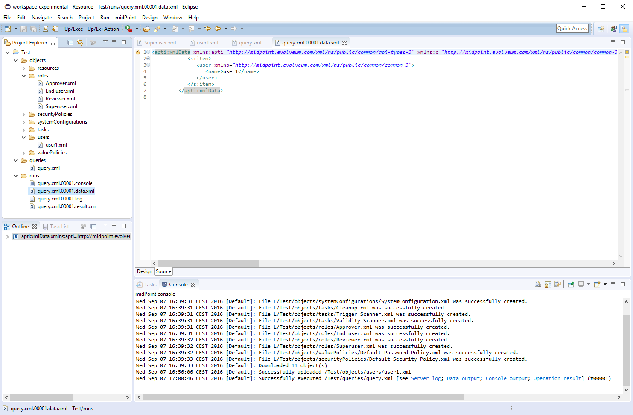Click the Quick Access search field
The width and height of the screenshot is (633, 415).
pos(572,29)
